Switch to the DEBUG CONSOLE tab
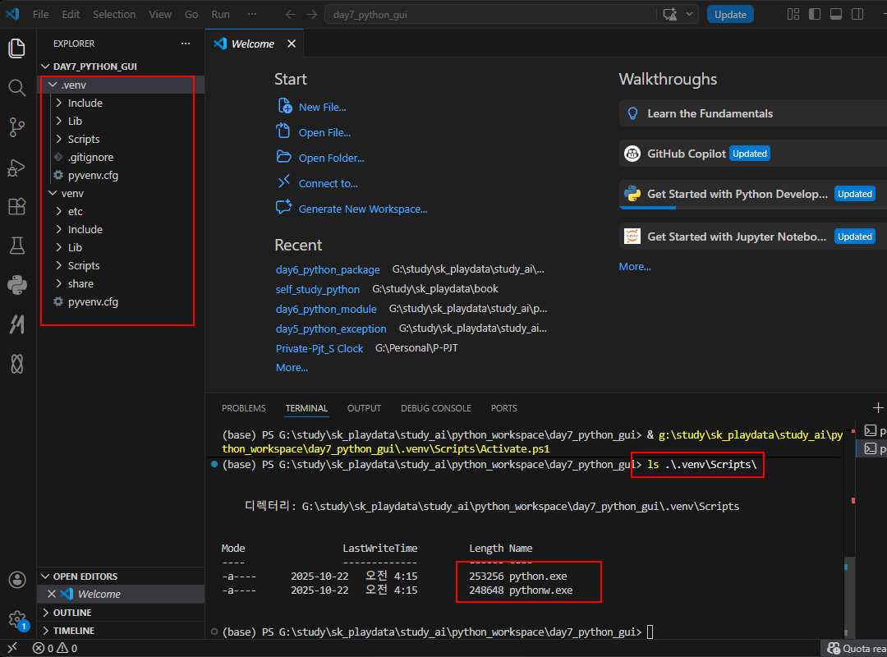887x657 pixels. [435, 408]
